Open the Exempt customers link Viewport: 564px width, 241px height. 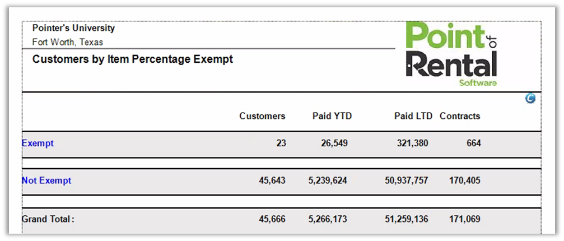click(x=38, y=143)
